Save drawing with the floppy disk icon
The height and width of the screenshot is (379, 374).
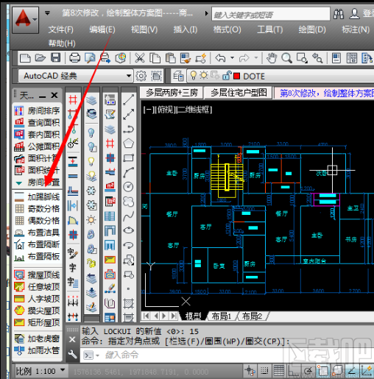click(x=56, y=58)
